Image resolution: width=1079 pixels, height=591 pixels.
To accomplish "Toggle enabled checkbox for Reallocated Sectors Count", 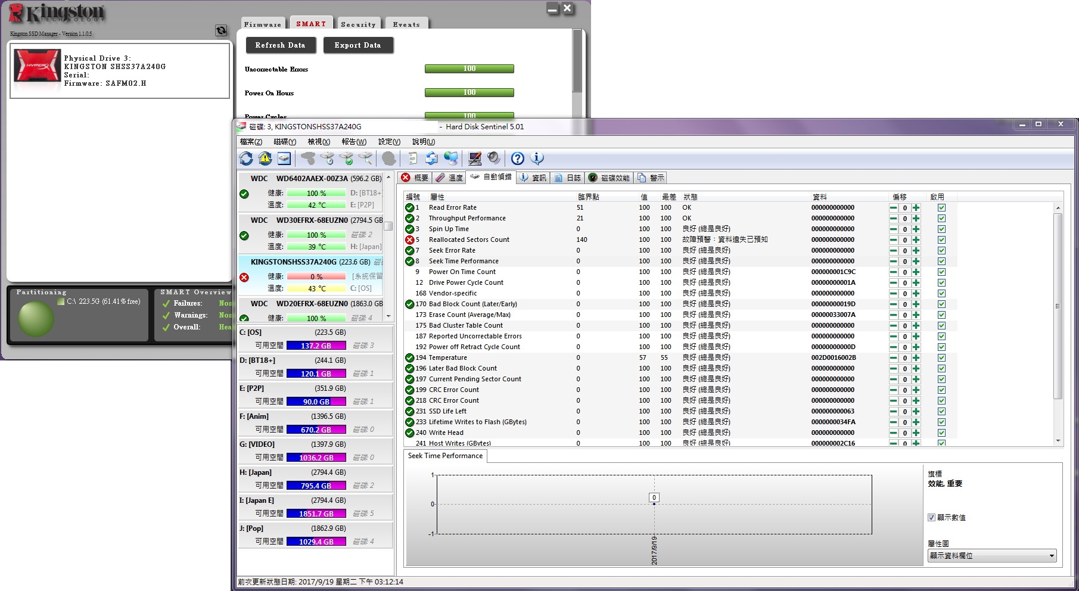I will coord(941,240).
